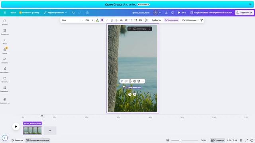Image resolution: width=255 pixels, height=143 pixels.
Task: Open the Файл menu
Action: click(x=13, y=13)
